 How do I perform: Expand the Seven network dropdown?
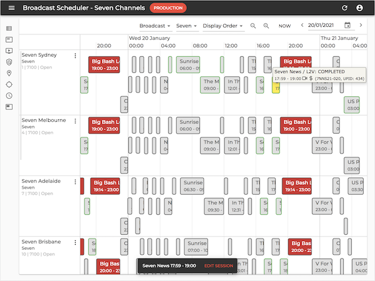pyautogui.click(x=186, y=26)
